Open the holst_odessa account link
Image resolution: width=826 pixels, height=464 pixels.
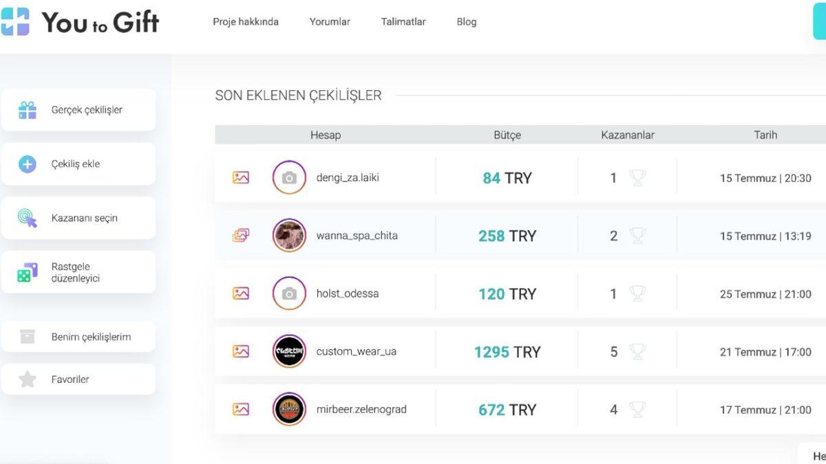point(348,294)
